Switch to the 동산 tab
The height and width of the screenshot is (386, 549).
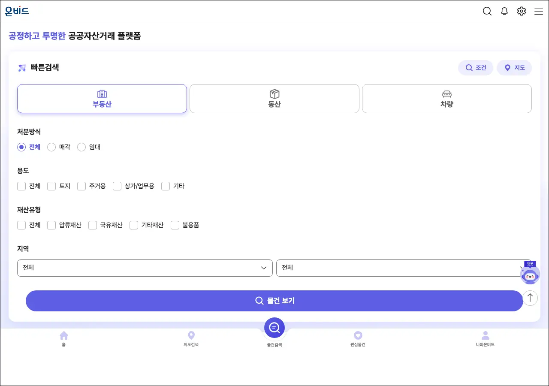click(x=274, y=99)
